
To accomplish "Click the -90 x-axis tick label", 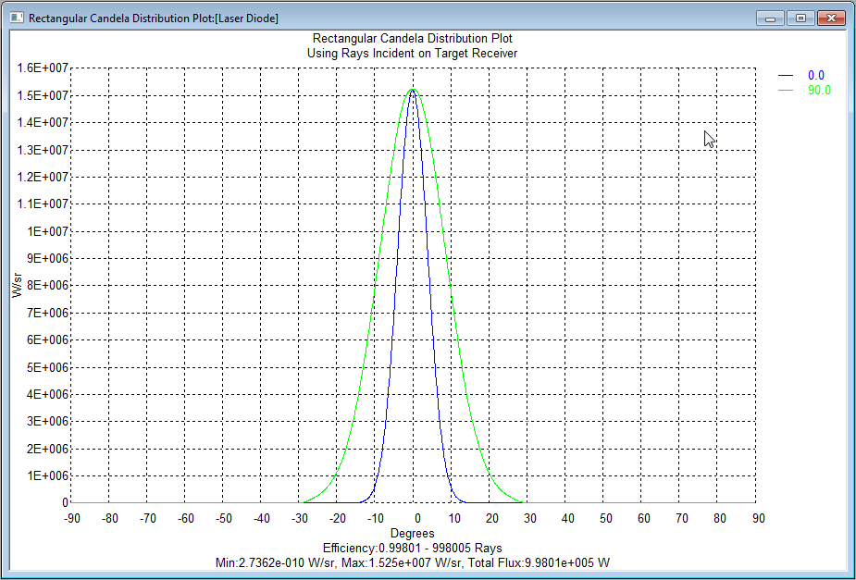I will point(72,518).
